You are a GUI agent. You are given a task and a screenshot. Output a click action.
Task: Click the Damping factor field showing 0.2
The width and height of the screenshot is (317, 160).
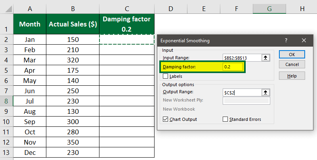click(233, 67)
